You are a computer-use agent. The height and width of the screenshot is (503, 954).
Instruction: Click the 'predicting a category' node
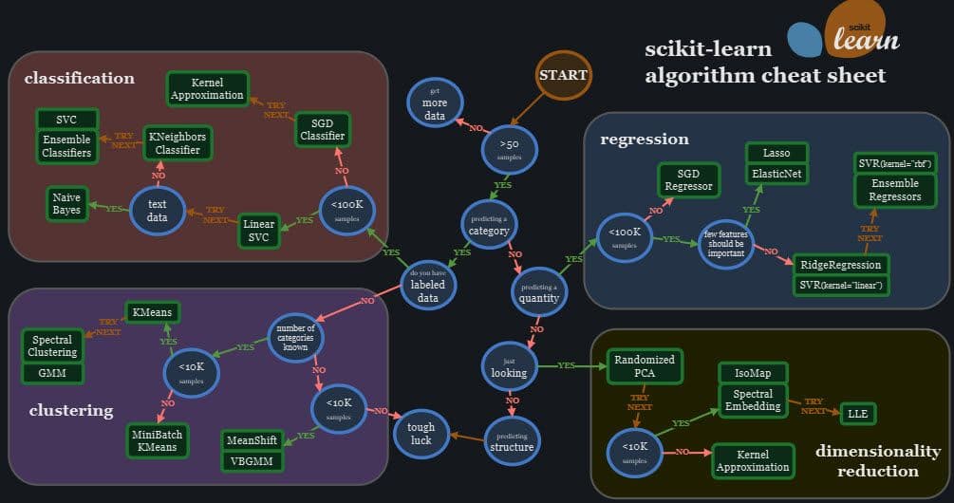pos(489,224)
